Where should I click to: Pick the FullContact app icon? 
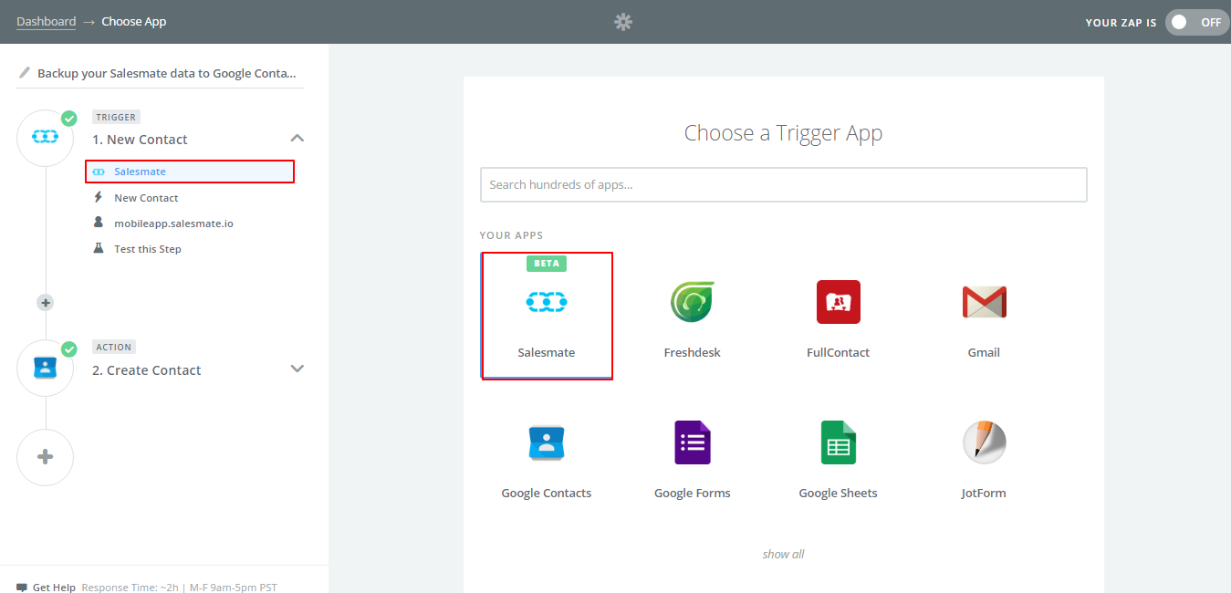839,301
